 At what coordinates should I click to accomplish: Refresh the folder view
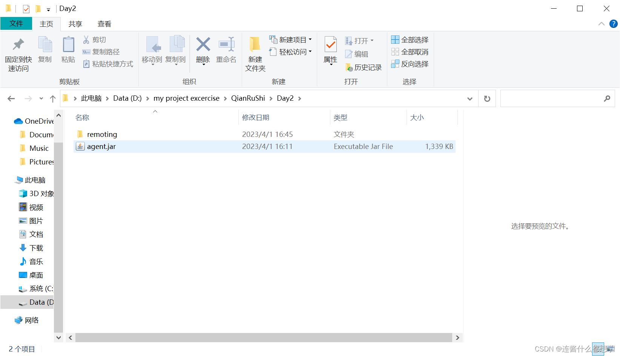(487, 98)
